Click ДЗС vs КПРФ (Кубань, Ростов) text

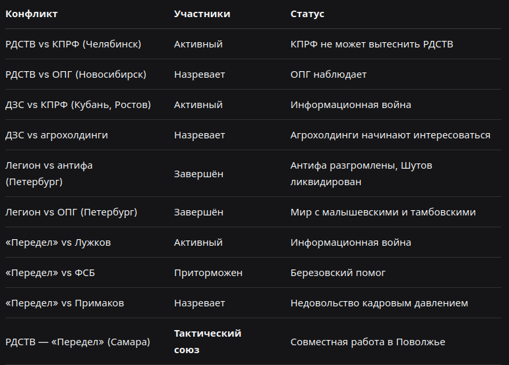click(78, 105)
